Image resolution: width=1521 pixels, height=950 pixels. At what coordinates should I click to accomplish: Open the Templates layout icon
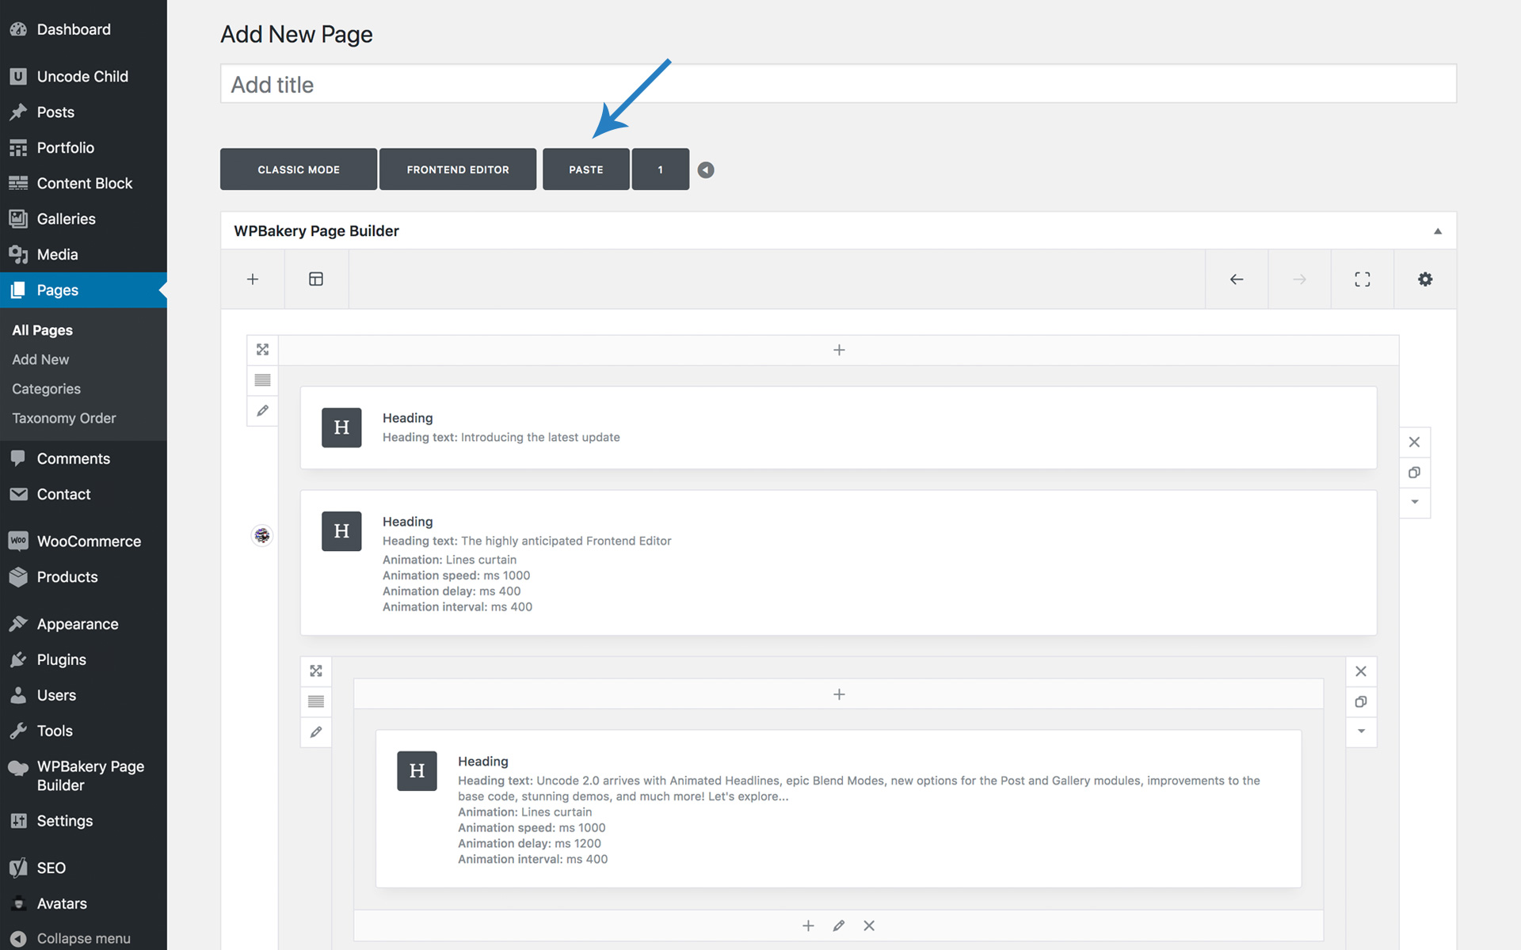click(x=316, y=279)
